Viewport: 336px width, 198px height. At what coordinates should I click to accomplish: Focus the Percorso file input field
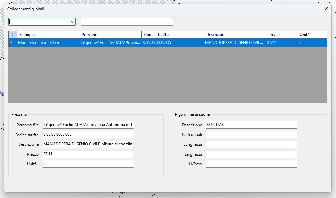pyautogui.click(x=88, y=125)
